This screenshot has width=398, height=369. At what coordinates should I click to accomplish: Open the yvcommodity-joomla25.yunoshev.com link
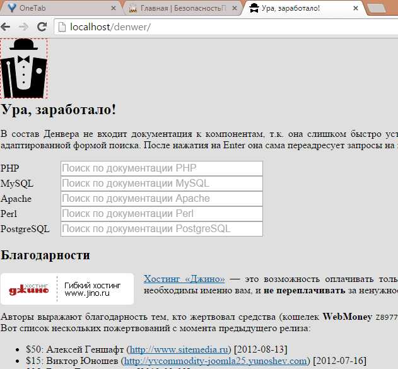coord(216,361)
